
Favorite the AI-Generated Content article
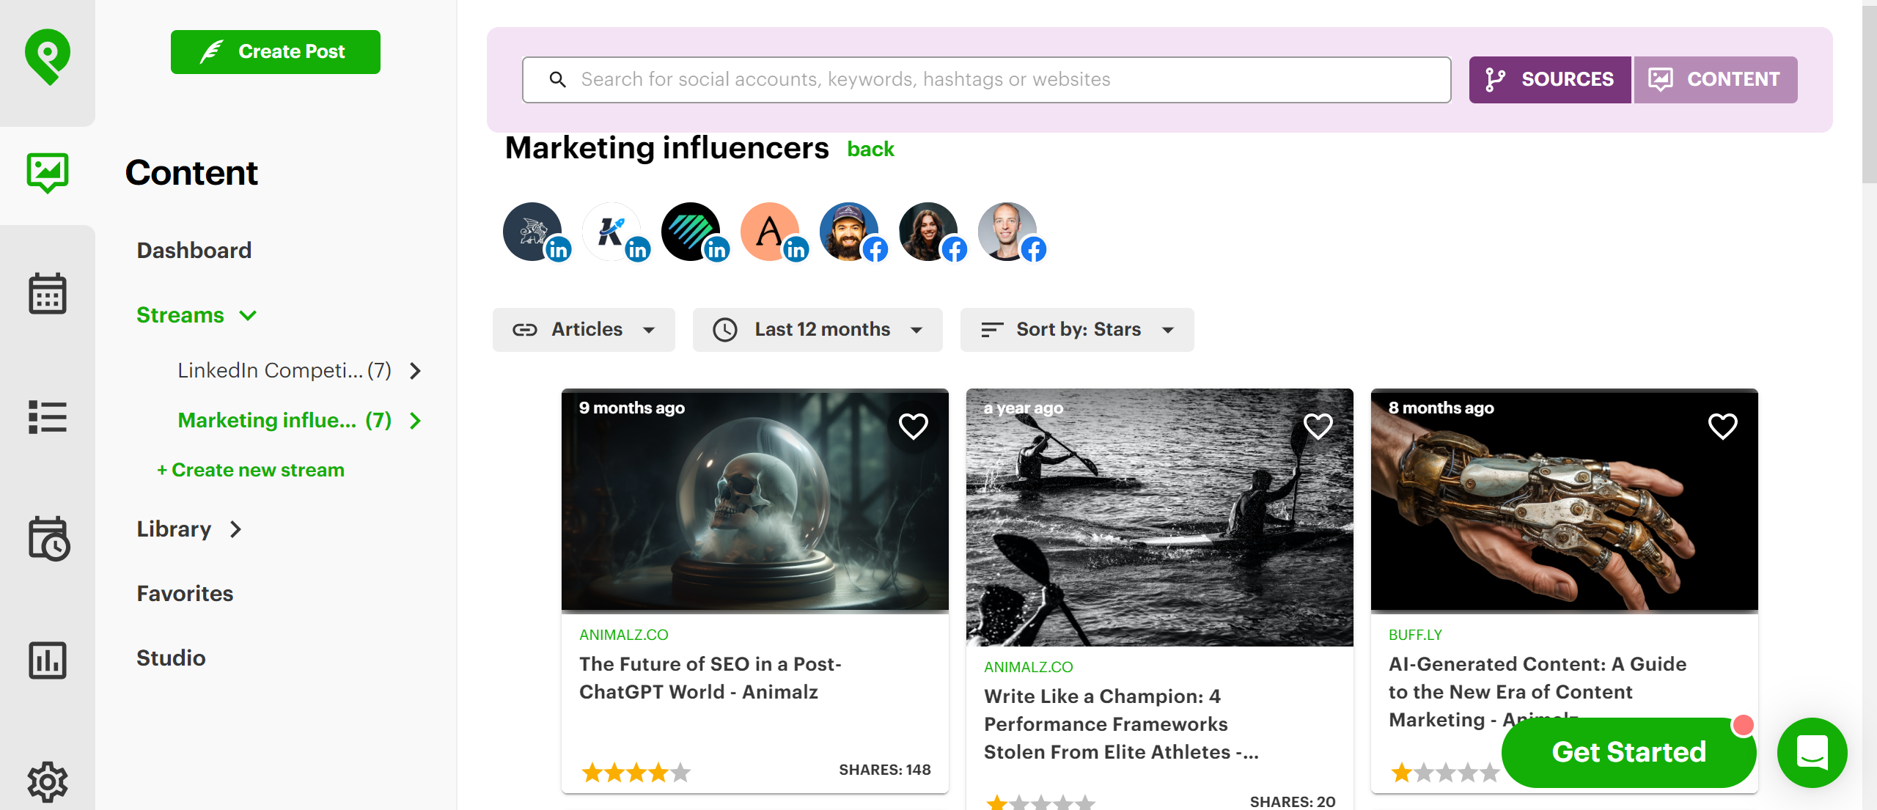click(x=1723, y=425)
